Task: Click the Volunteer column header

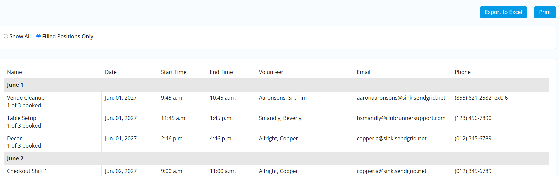Action: click(271, 72)
